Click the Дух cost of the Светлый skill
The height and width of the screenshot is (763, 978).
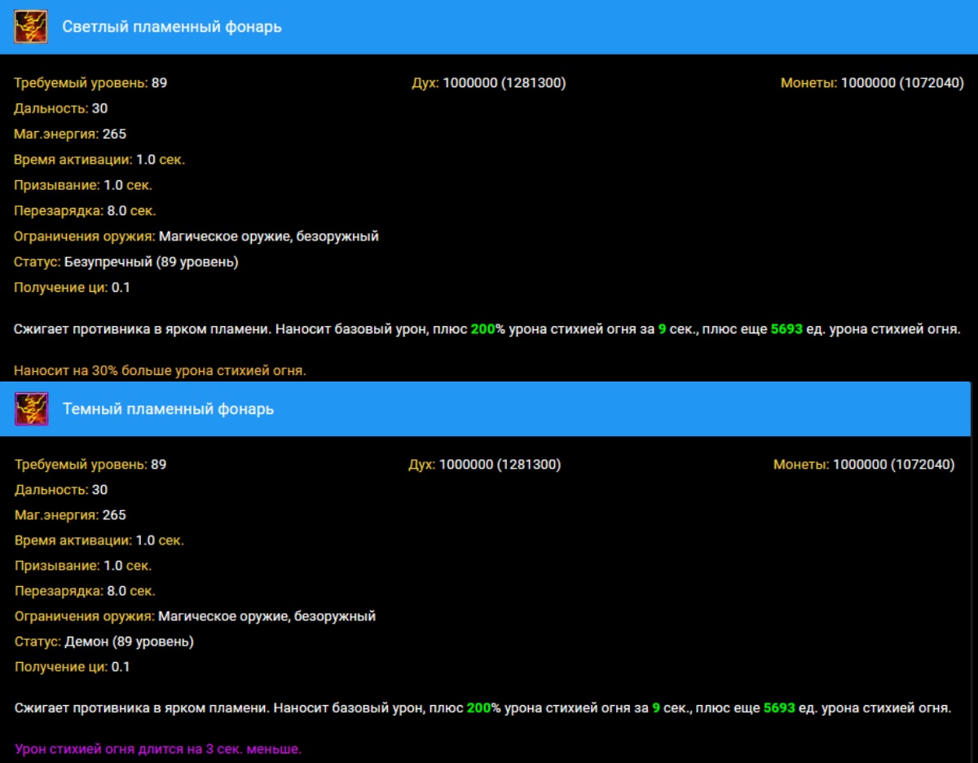[488, 83]
